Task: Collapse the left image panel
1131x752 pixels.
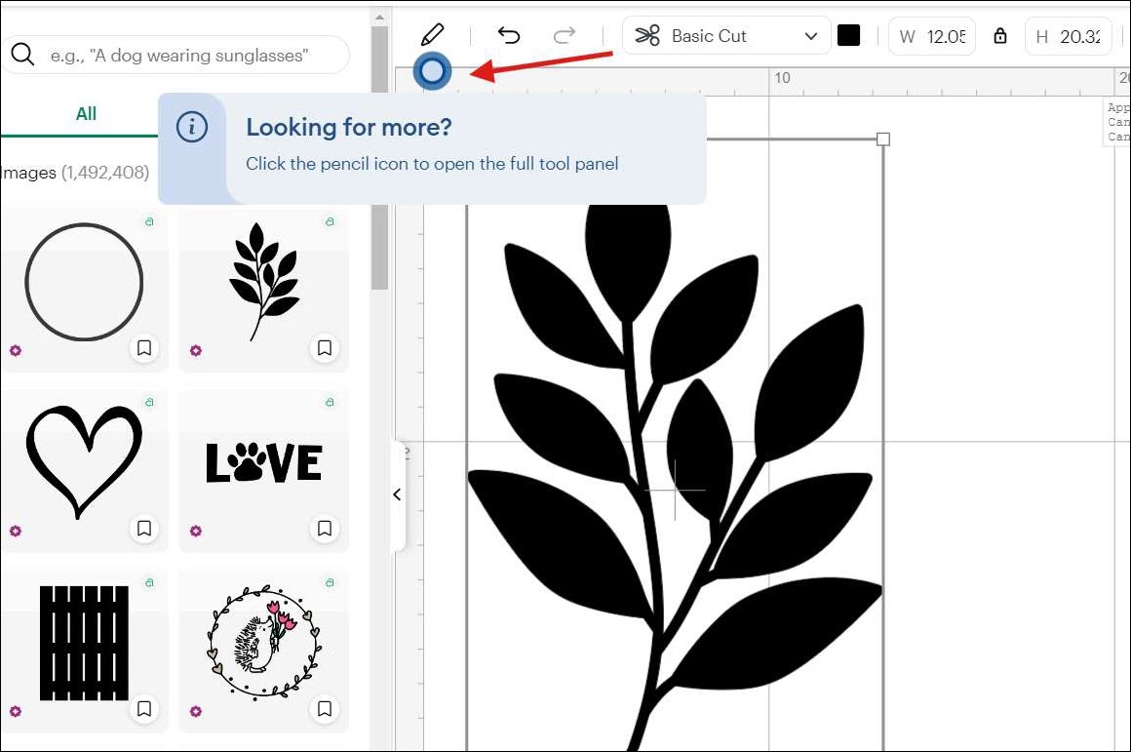Action: pyautogui.click(x=397, y=495)
